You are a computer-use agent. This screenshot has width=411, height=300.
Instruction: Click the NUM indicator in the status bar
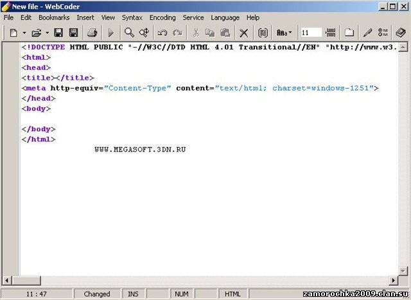pos(182,294)
